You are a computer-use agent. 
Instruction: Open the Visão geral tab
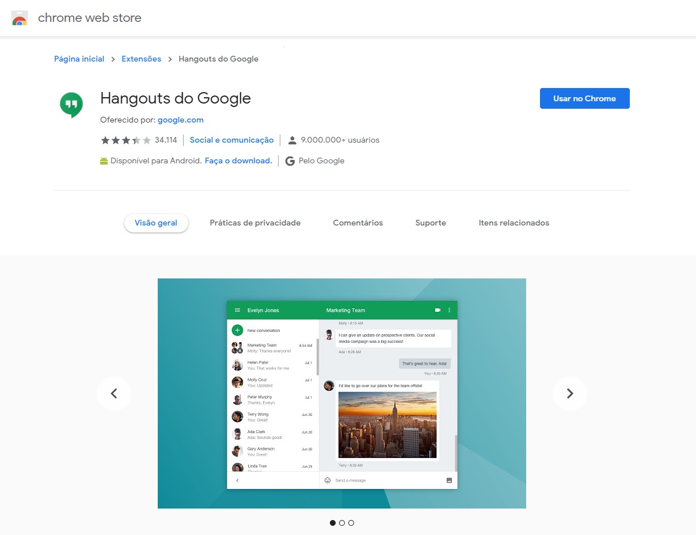click(156, 223)
